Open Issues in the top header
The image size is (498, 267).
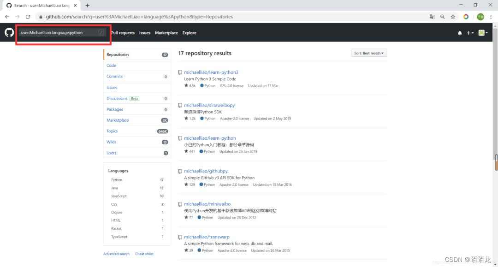144,33
